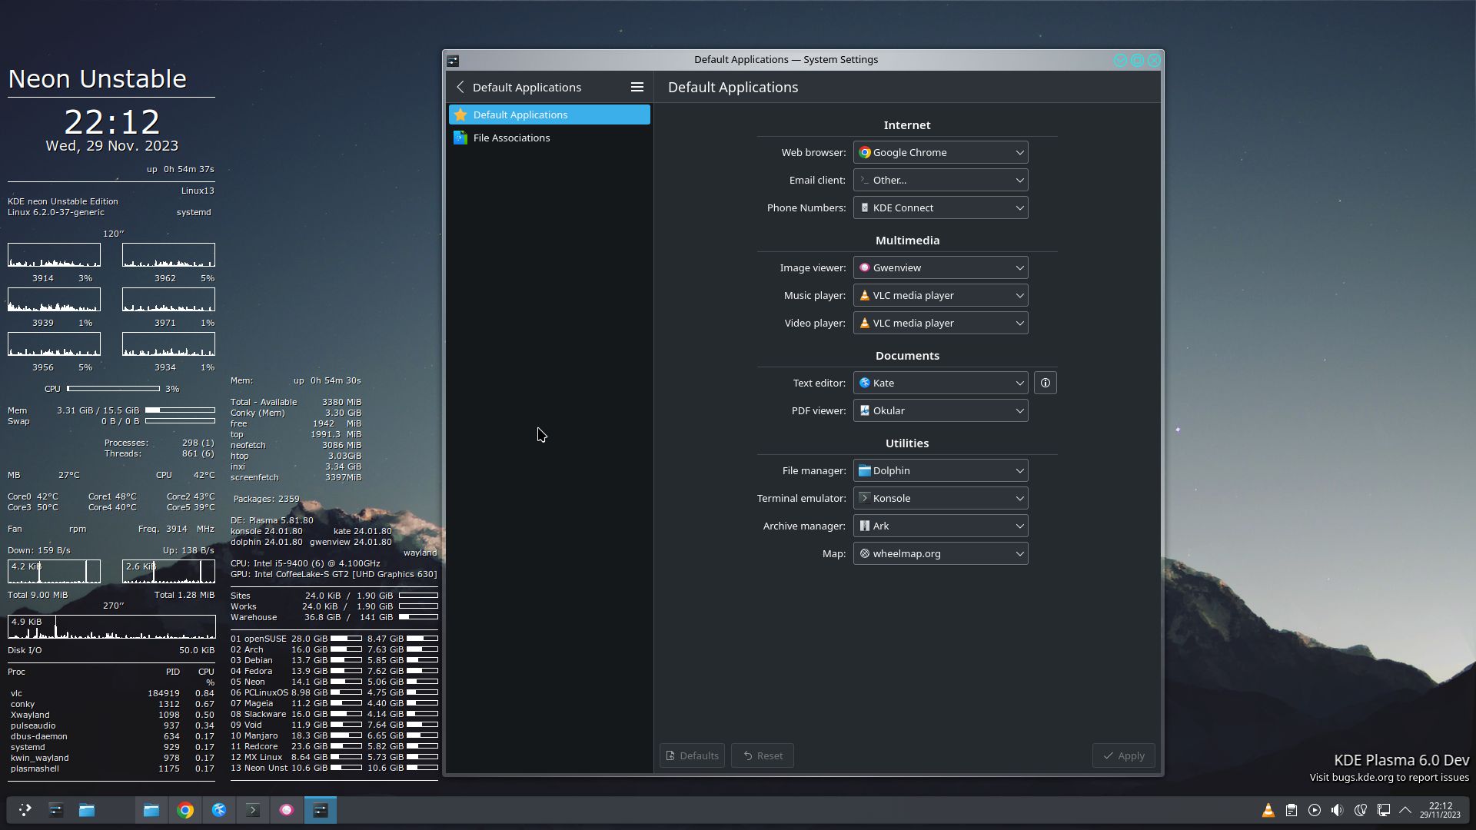
Task: Click the VLC cone in the system tray
Action: (x=1268, y=810)
